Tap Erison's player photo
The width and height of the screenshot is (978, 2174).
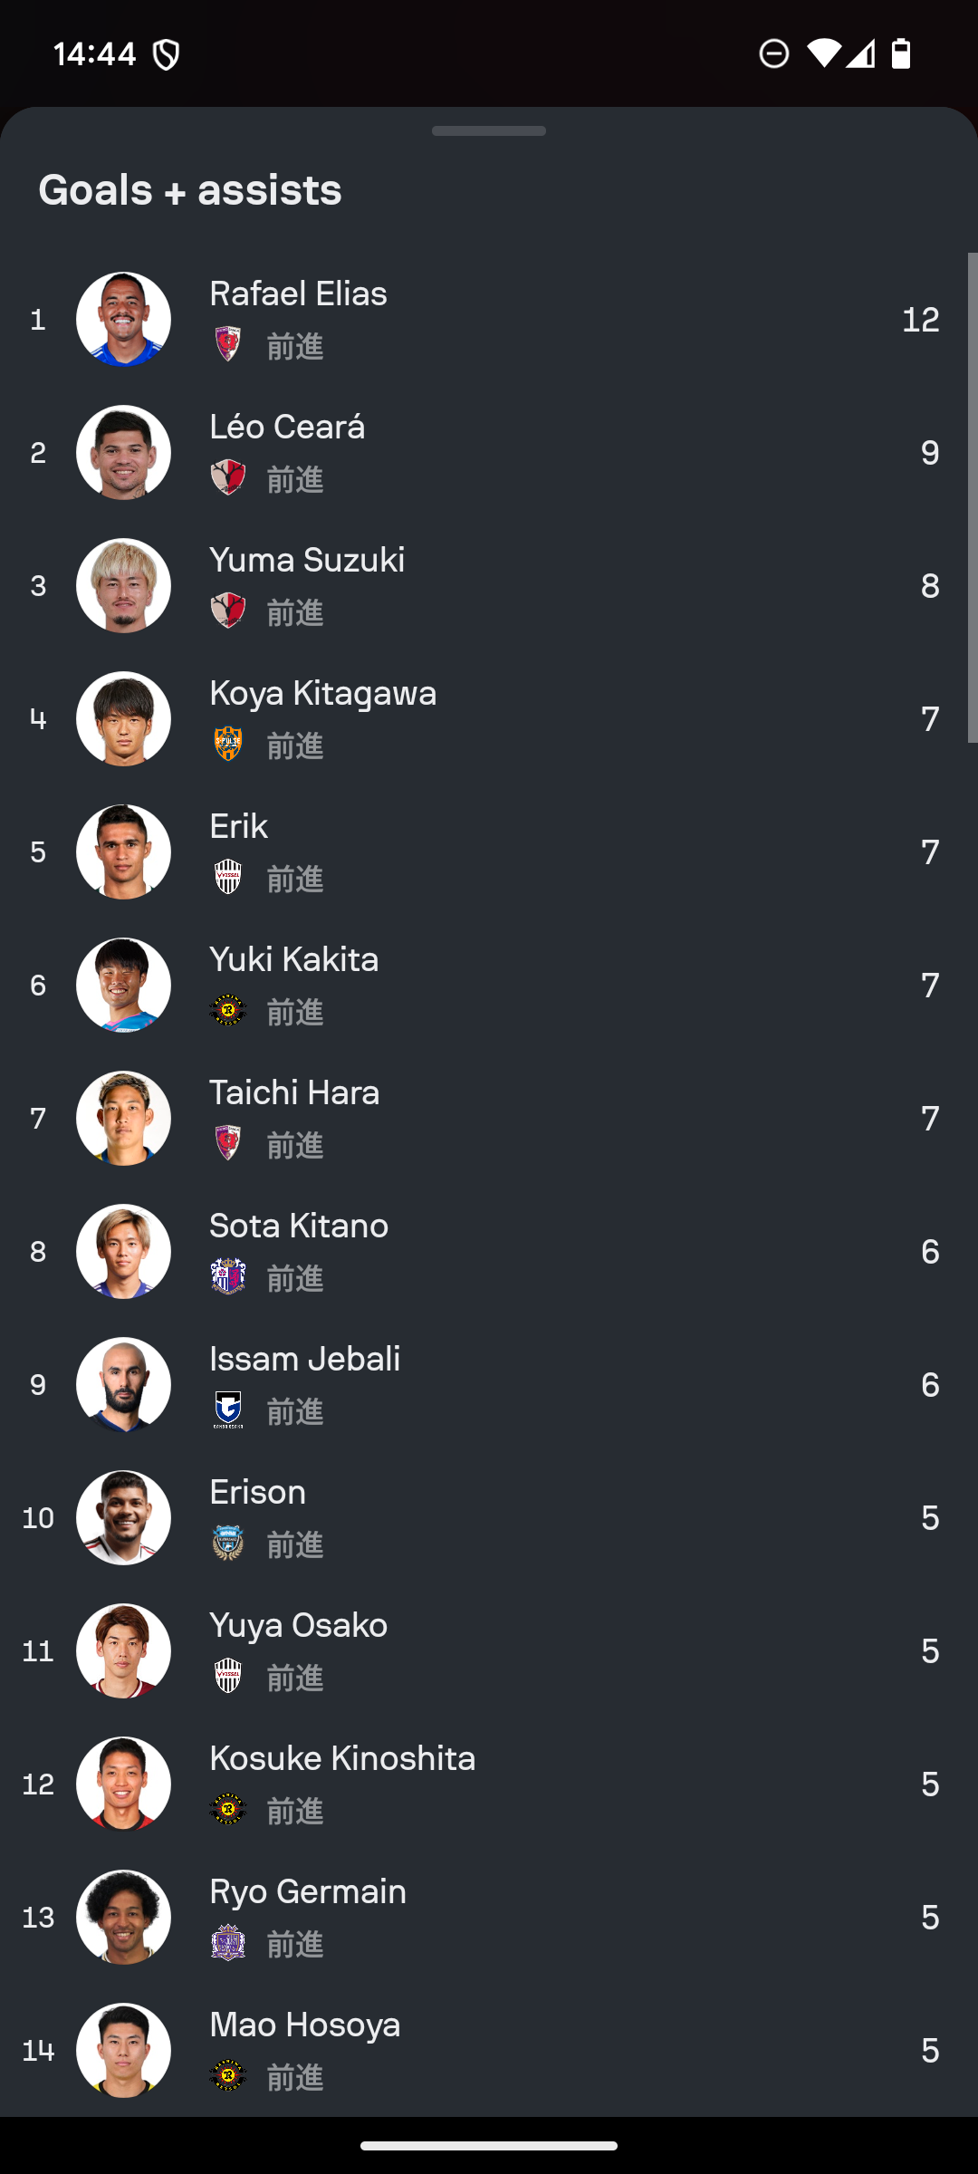point(123,1518)
